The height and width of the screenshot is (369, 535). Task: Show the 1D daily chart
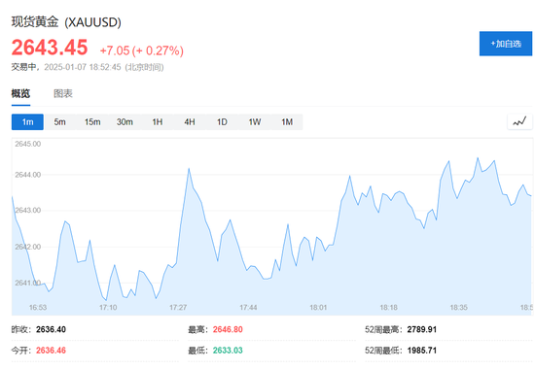222,122
